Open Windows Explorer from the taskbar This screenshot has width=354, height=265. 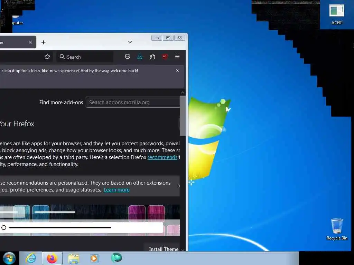click(74, 258)
